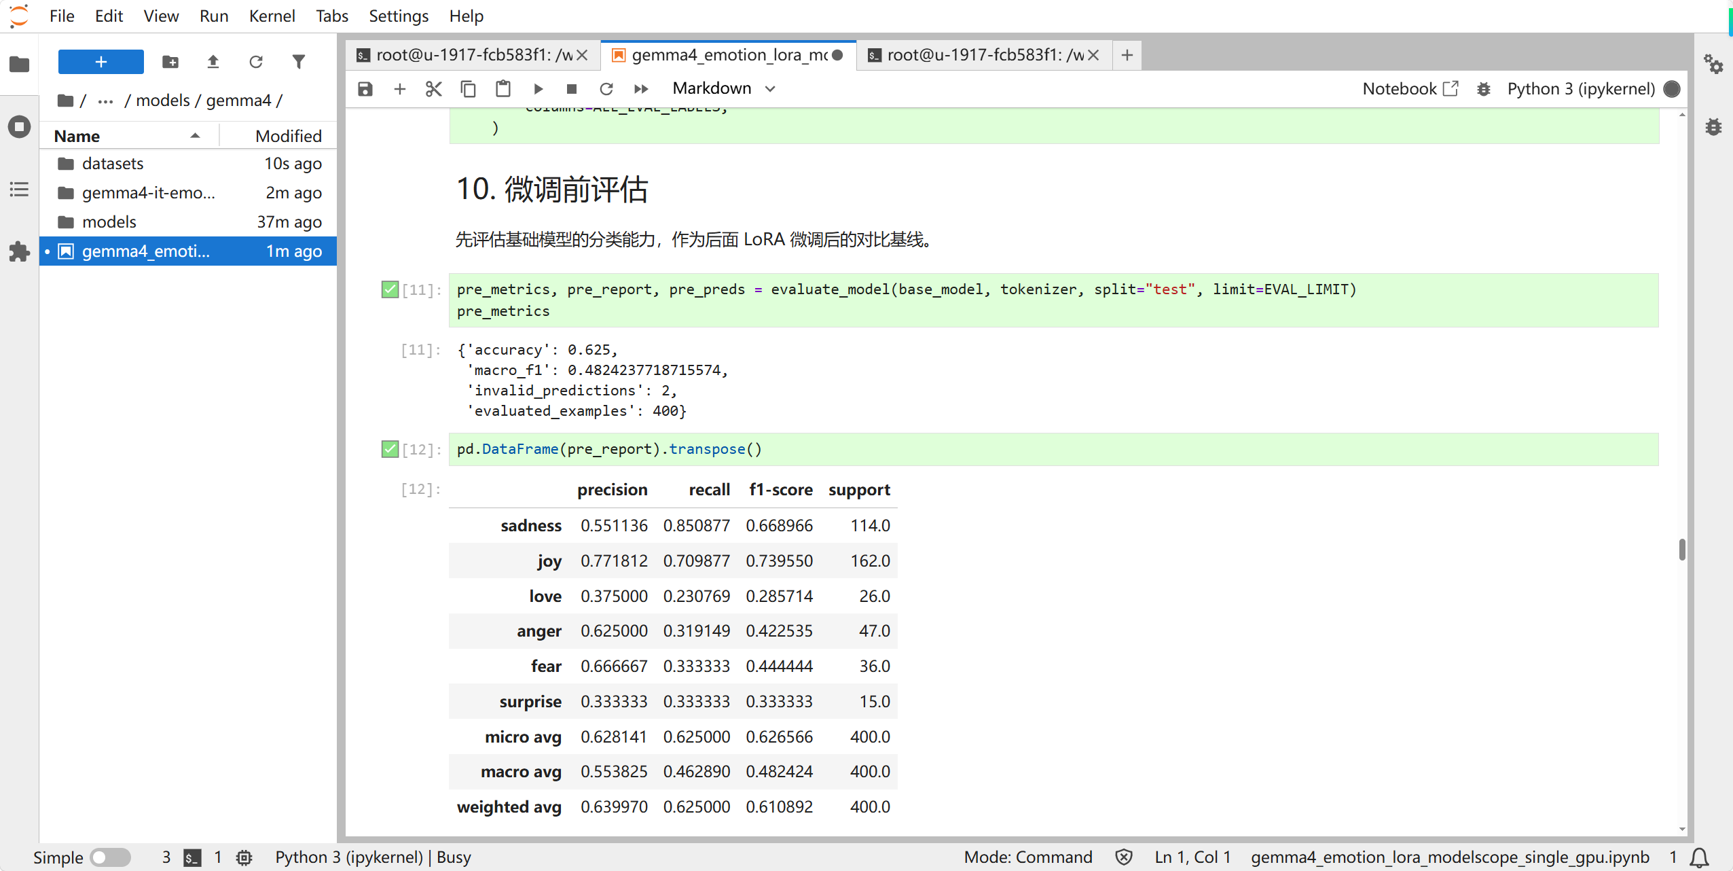This screenshot has width=1733, height=871.
Task: Click the kernel status circle indicator
Action: tap(1673, 89)
